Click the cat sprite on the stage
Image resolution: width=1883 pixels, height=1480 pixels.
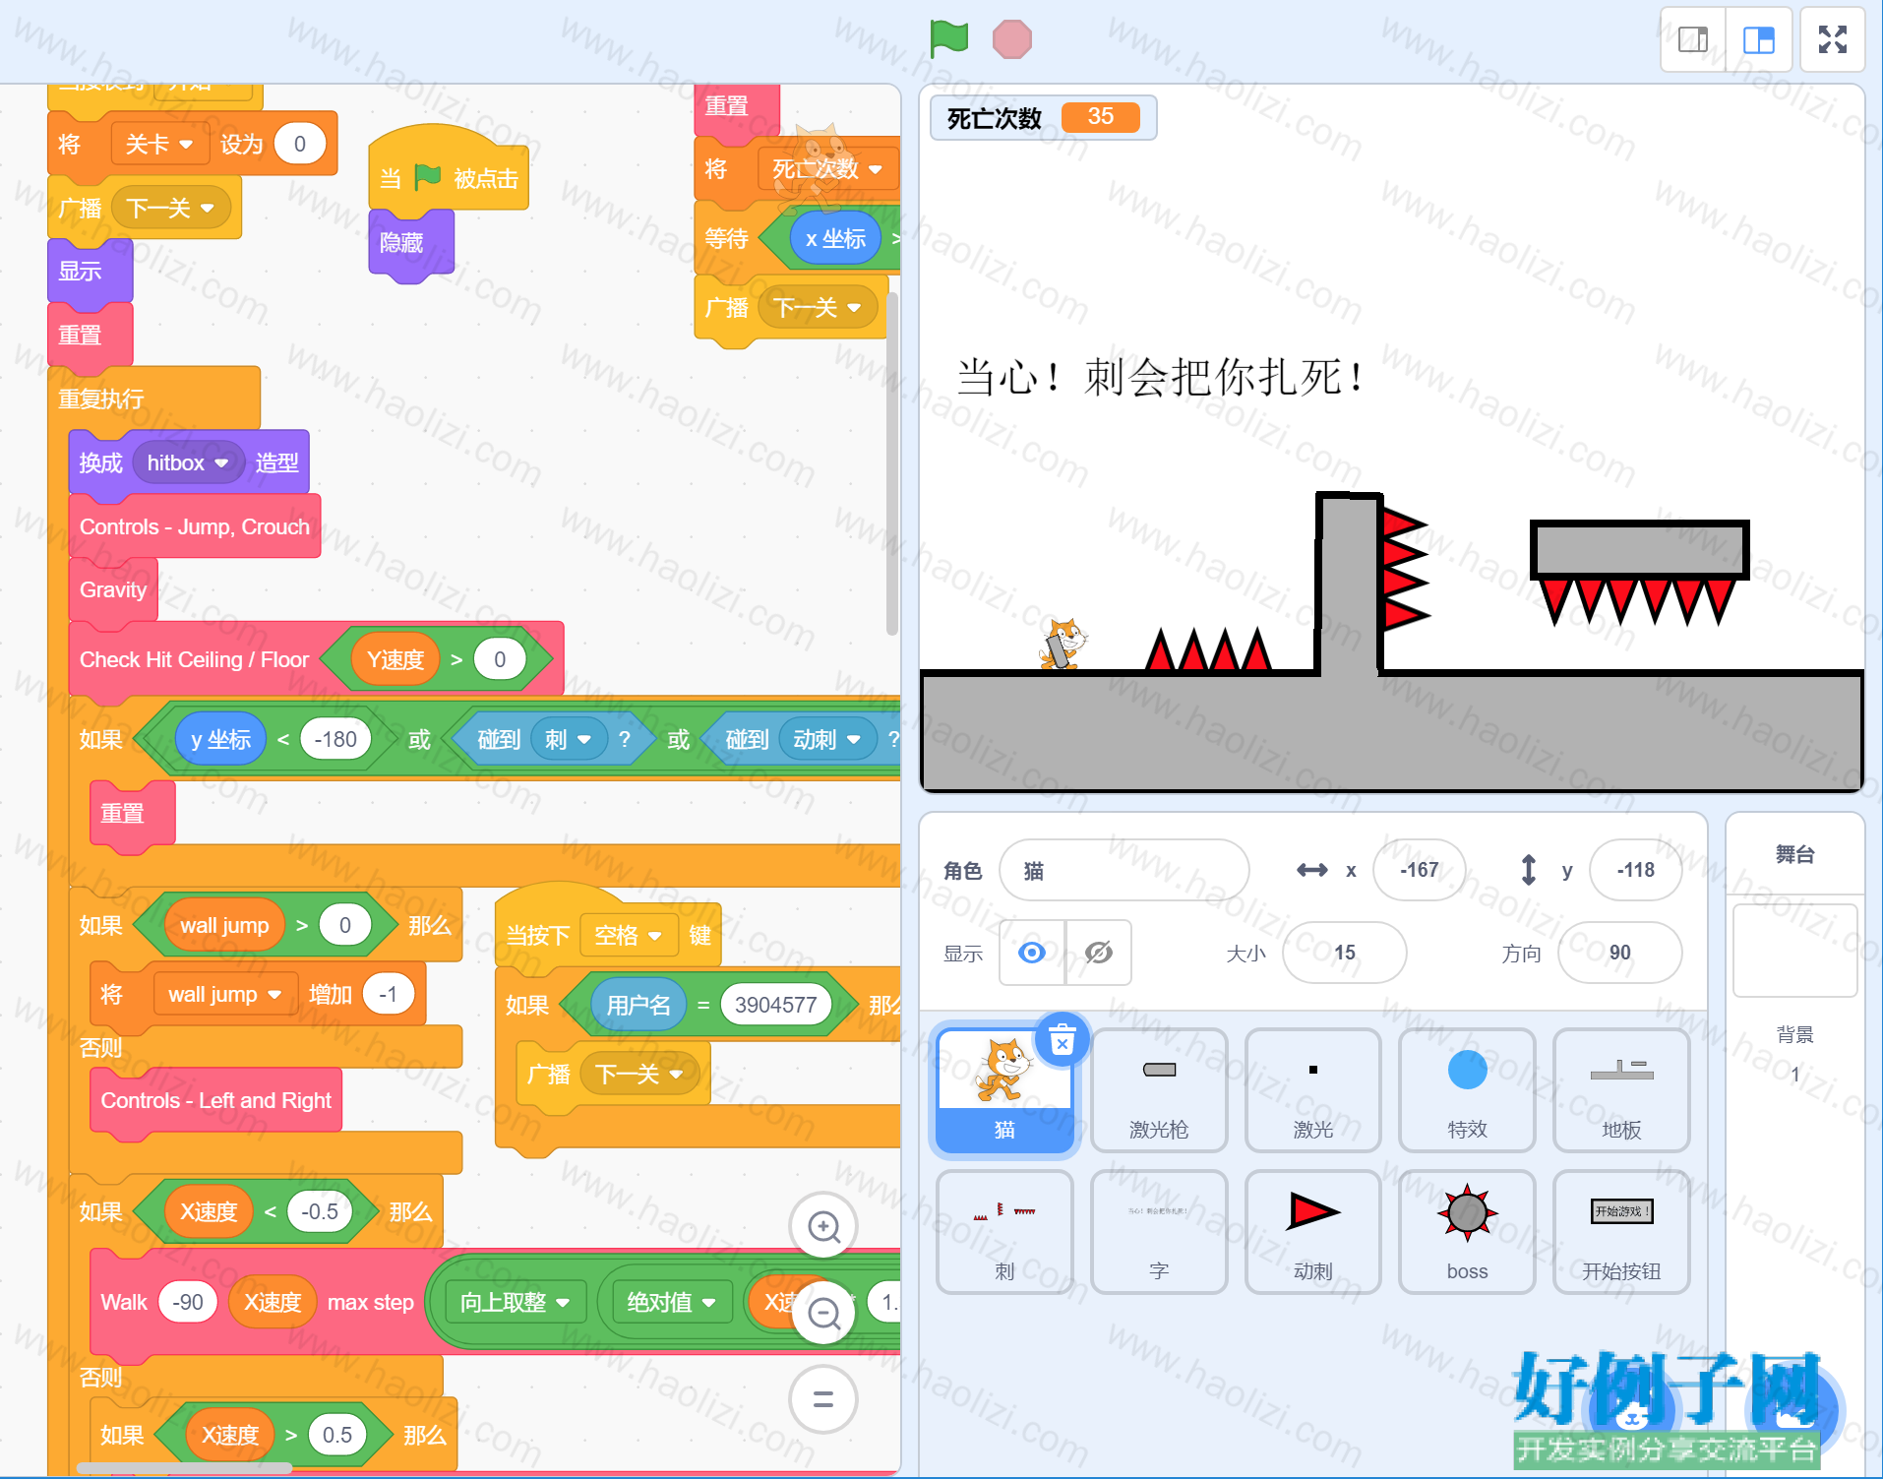[1063, 645]
